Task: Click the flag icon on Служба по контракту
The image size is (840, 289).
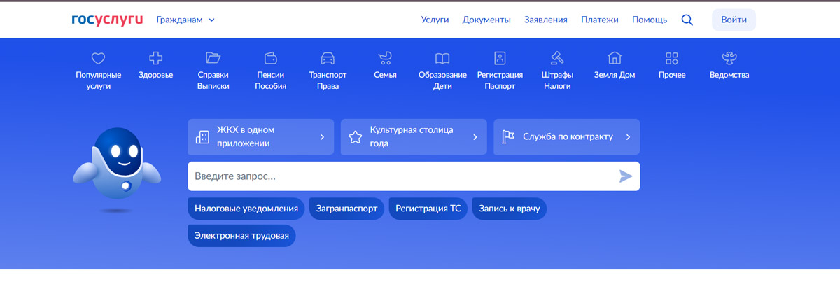Action: click(x=508, y=137)
